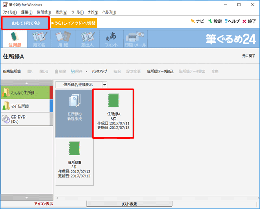Click the 住所録名逆順表示 combo box
260x209 pixels.
point(81,85)
